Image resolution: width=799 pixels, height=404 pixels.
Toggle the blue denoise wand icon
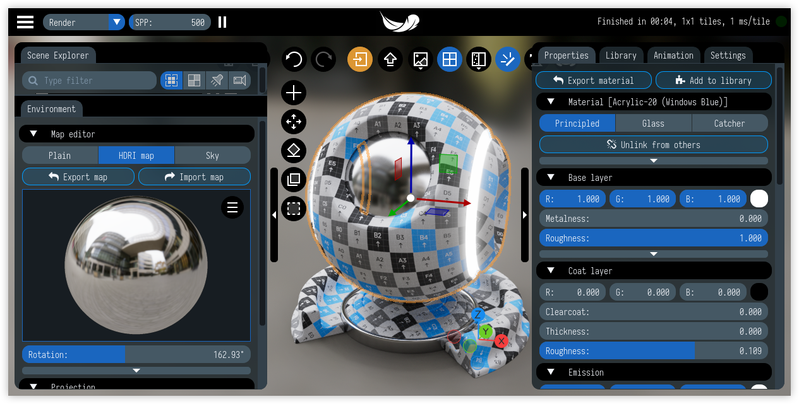[x=507, y=60]
